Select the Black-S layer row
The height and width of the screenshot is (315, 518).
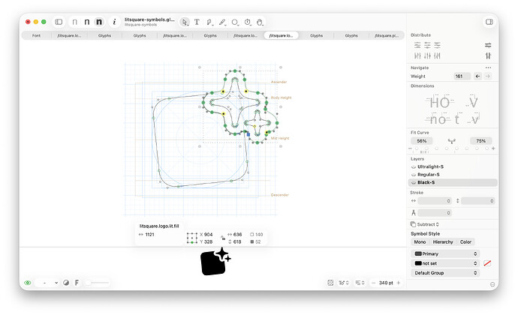pyautogui.click(x=453, y=182)
